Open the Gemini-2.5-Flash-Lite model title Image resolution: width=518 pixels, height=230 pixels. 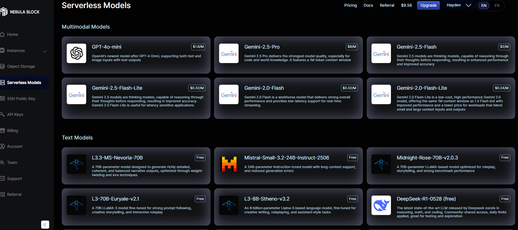point(117,88)
